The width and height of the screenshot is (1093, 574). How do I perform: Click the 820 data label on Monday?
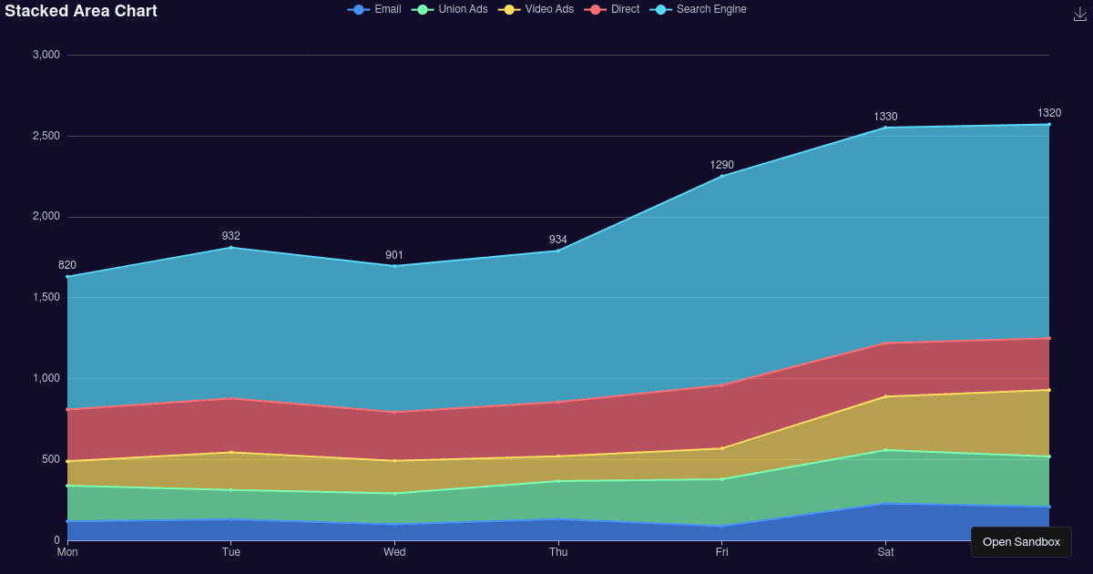point(67,265)
